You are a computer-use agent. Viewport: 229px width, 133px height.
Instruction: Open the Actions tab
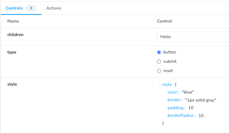54,8
